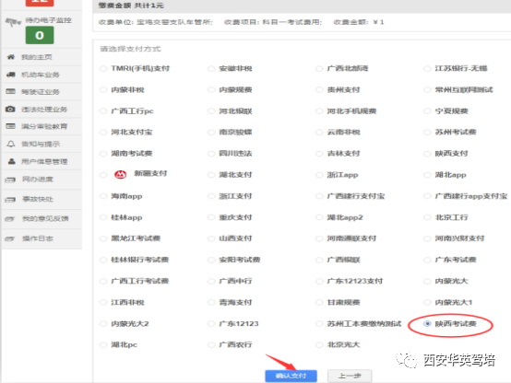Select 贵州支付 payment option
511x383 pixels.
click(319, 90)
